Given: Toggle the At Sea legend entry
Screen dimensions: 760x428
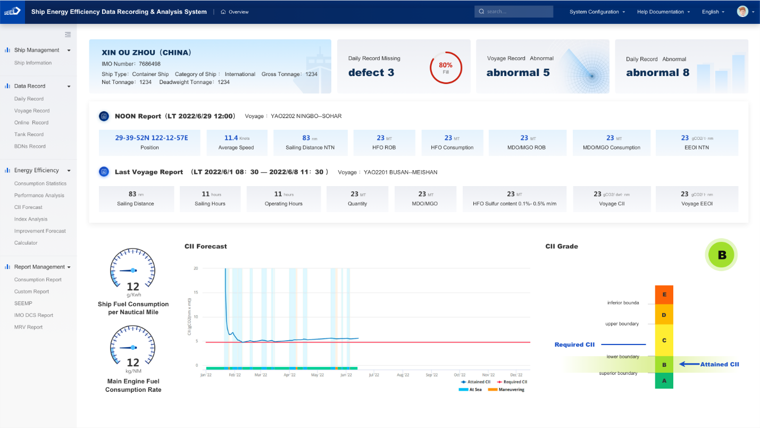Looking at the screenshot, I should coord(470,390).
